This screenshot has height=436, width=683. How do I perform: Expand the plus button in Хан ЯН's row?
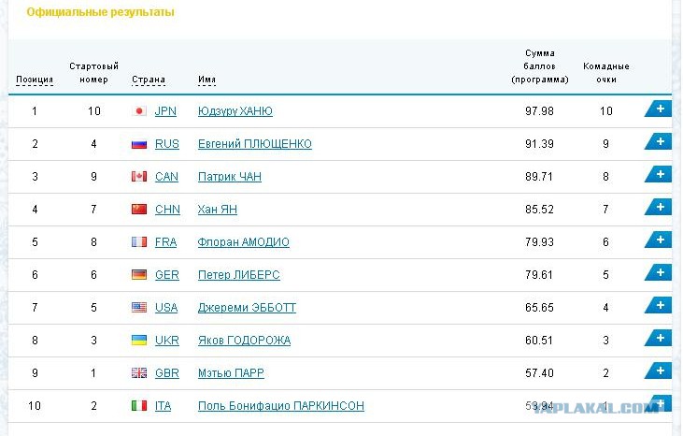pyautogui.click(x=658, y=207)
